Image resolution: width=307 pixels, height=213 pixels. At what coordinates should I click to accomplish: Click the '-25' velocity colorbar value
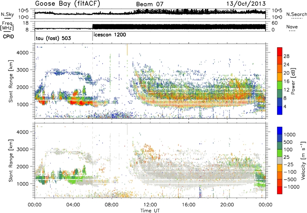coord(289,164)
